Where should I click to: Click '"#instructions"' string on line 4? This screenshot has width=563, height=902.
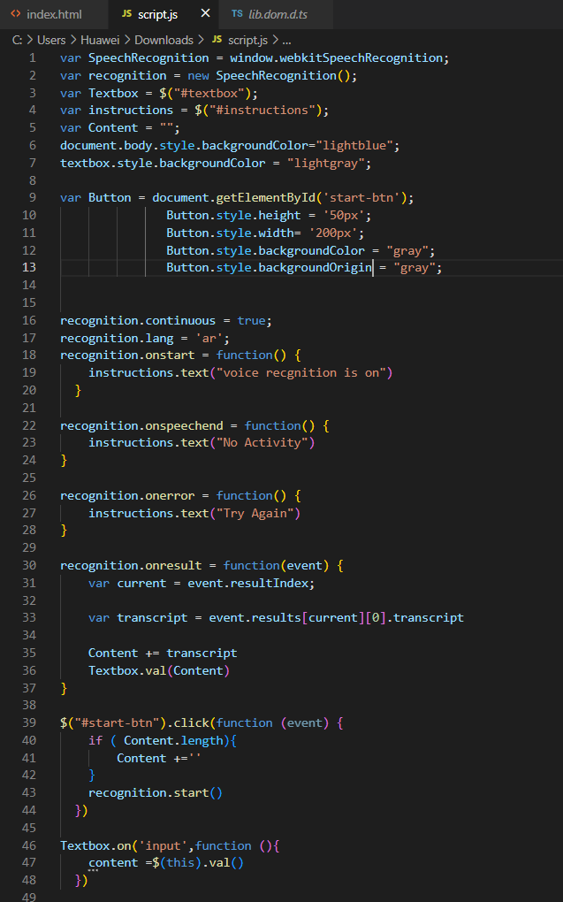(x=262, y=110)
